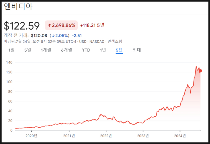Select the YTD tab
Image resolution: width=210 pixels, height=144 pixels.
[86, 50]
